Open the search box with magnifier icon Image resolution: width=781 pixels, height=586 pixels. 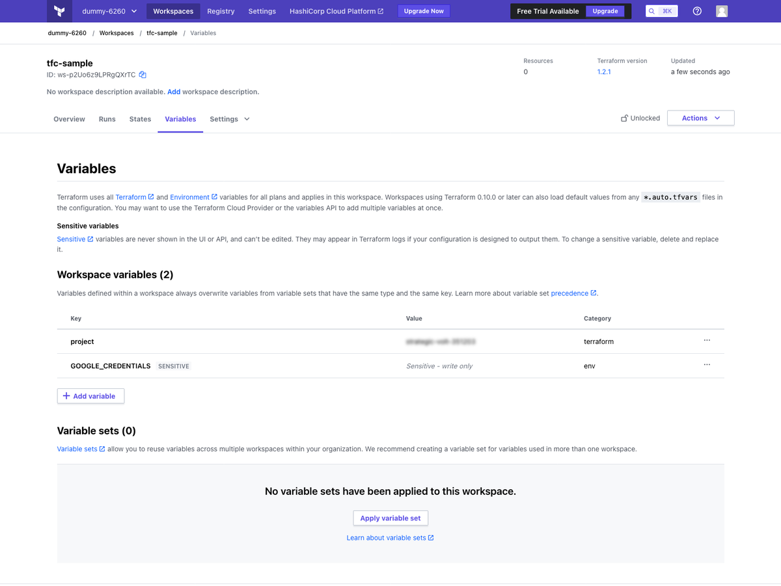(x=661, y=11)
